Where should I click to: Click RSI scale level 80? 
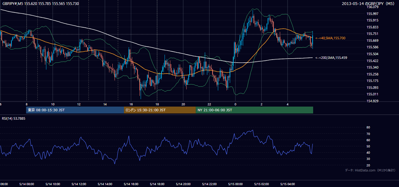tap(368, 127)
